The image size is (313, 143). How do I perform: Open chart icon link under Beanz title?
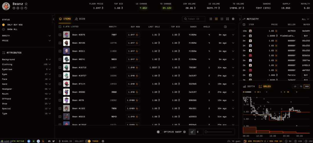[26, 8]
